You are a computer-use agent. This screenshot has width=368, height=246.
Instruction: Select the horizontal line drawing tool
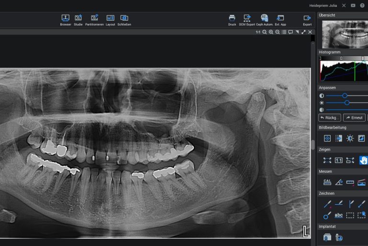click(x=339, y=204)
